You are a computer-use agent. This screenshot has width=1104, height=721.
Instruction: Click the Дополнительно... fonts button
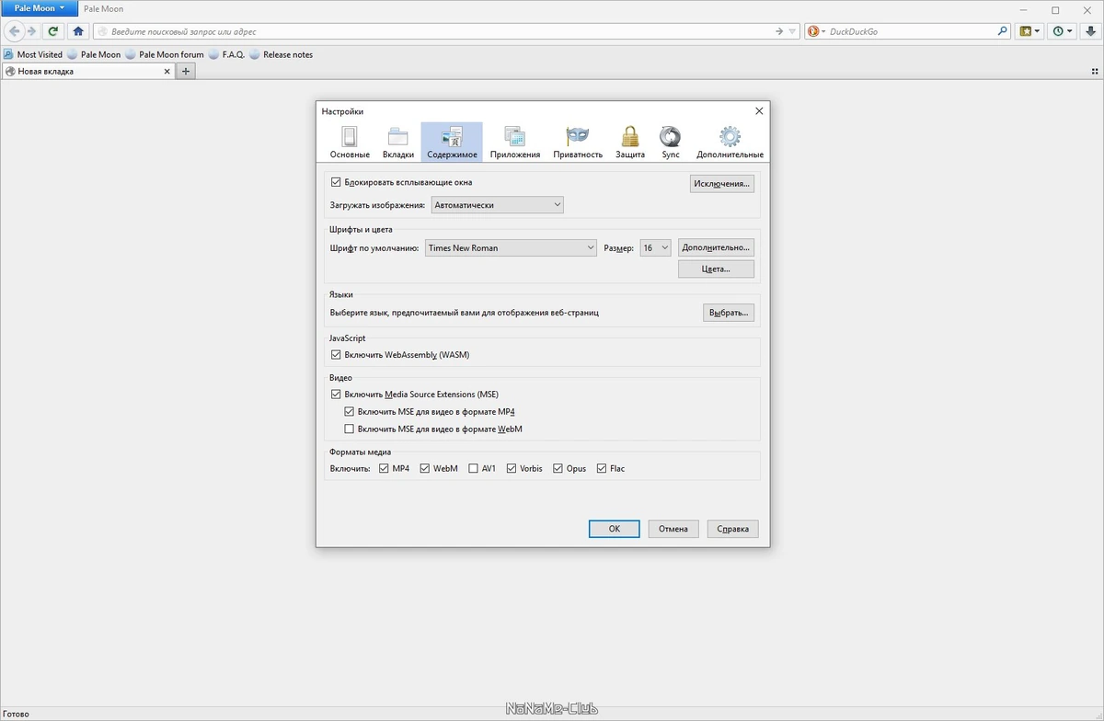716,247
